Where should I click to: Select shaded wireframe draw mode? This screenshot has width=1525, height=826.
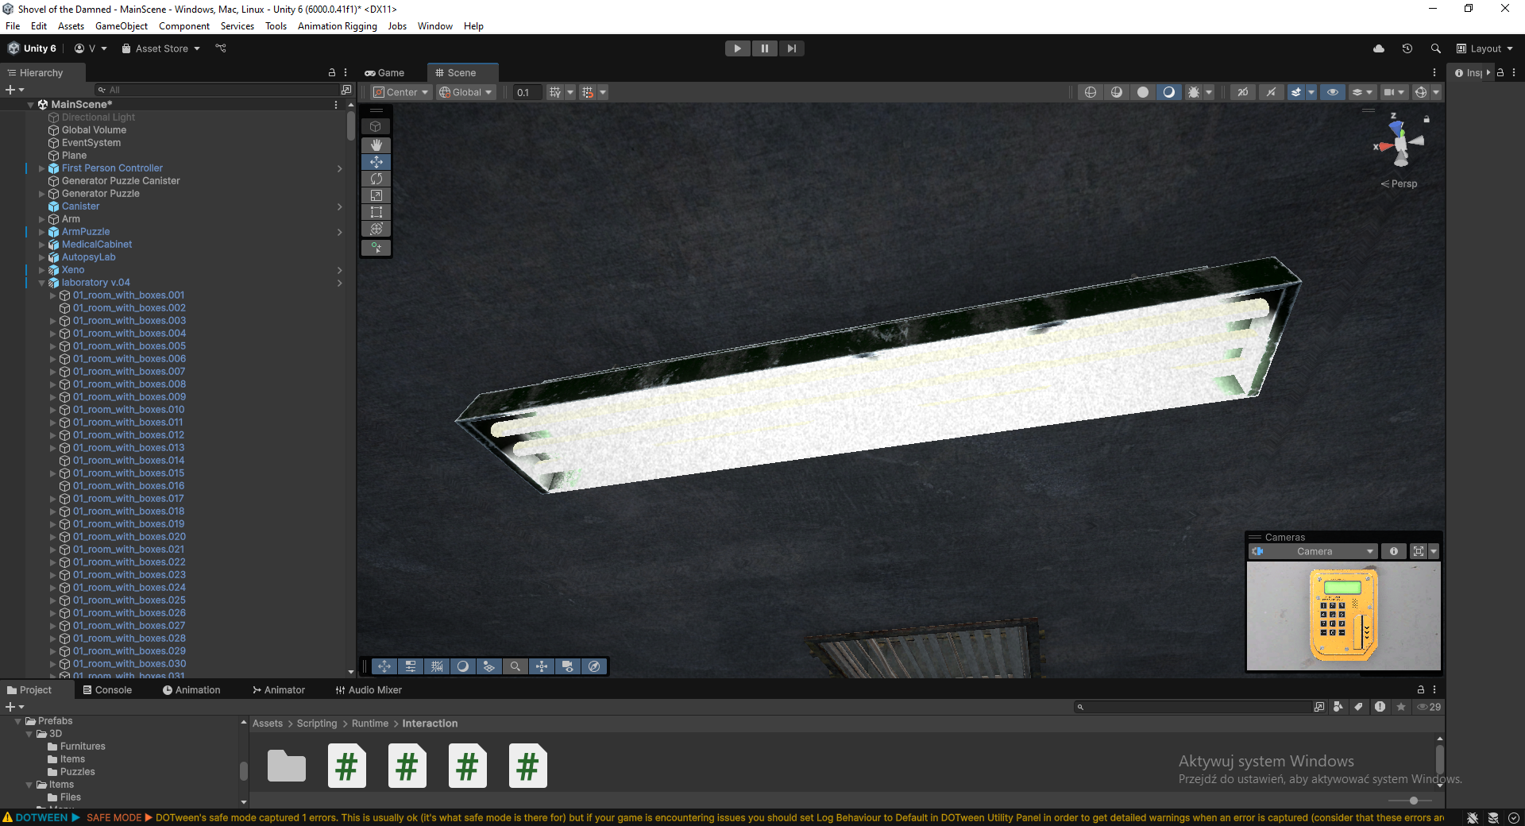1117,92
